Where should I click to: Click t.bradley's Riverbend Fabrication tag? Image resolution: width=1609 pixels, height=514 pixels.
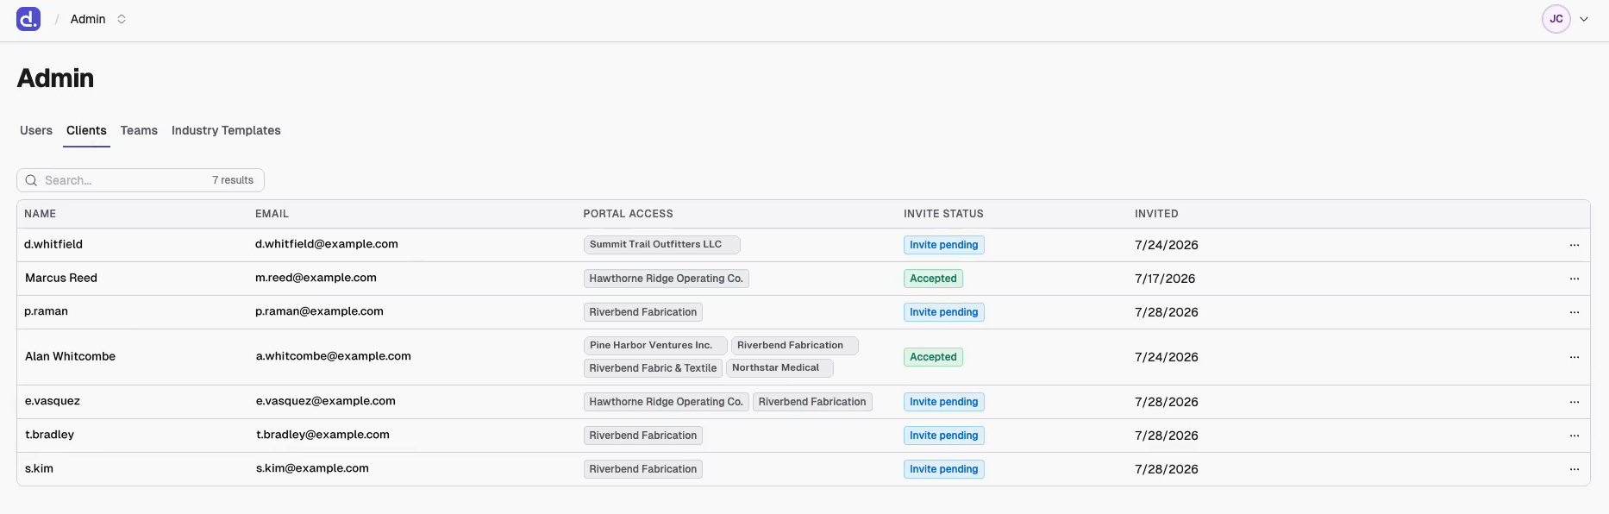[x=642, y=436]
